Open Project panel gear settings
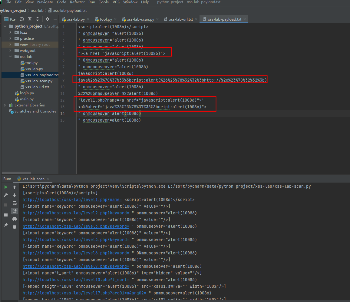350x302 pixels. (x=47, y=19)
